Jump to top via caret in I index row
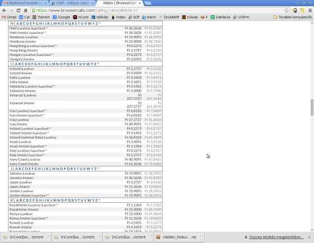Screen dimensions: 314x243 point(98,63)
